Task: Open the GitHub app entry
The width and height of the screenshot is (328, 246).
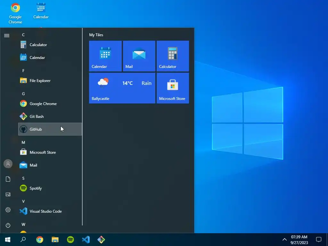Action: tap(50, 129)
